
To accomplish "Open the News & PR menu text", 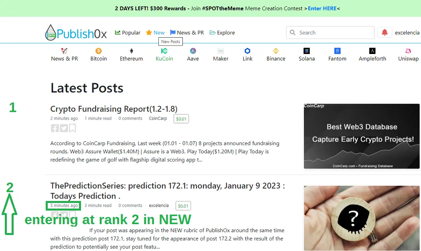I will (x=190, y=33).
